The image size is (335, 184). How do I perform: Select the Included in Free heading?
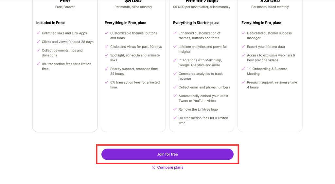[x=50, y=23]
